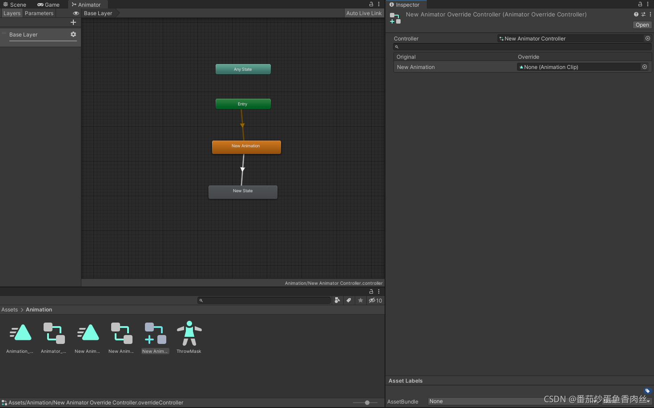
Task: Search by type icon in Project panel
Action: [x=337, y=300]
